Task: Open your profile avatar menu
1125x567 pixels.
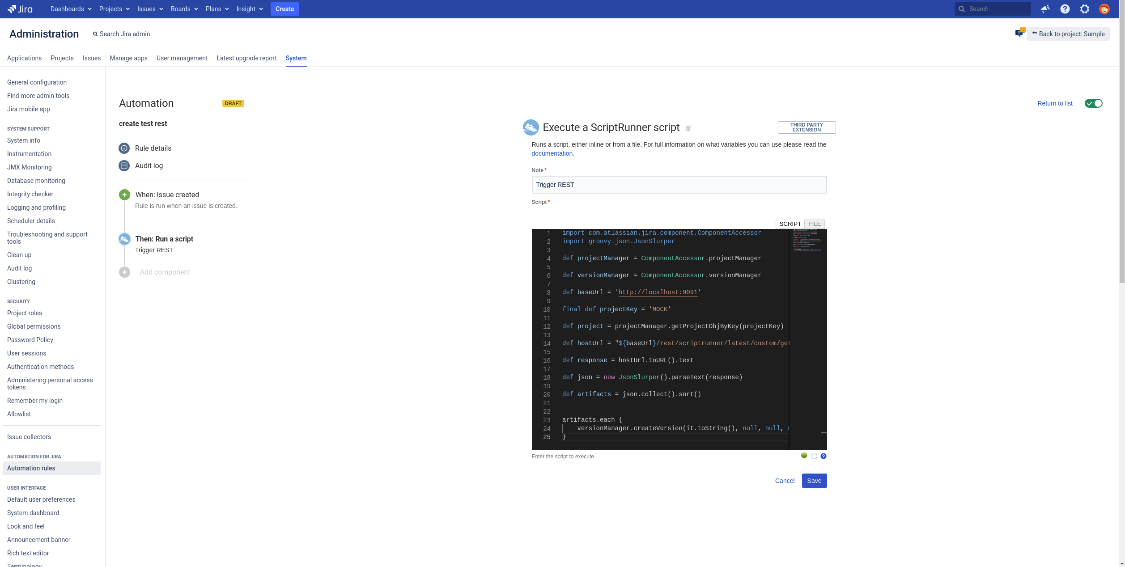Action: (1104, 9)
